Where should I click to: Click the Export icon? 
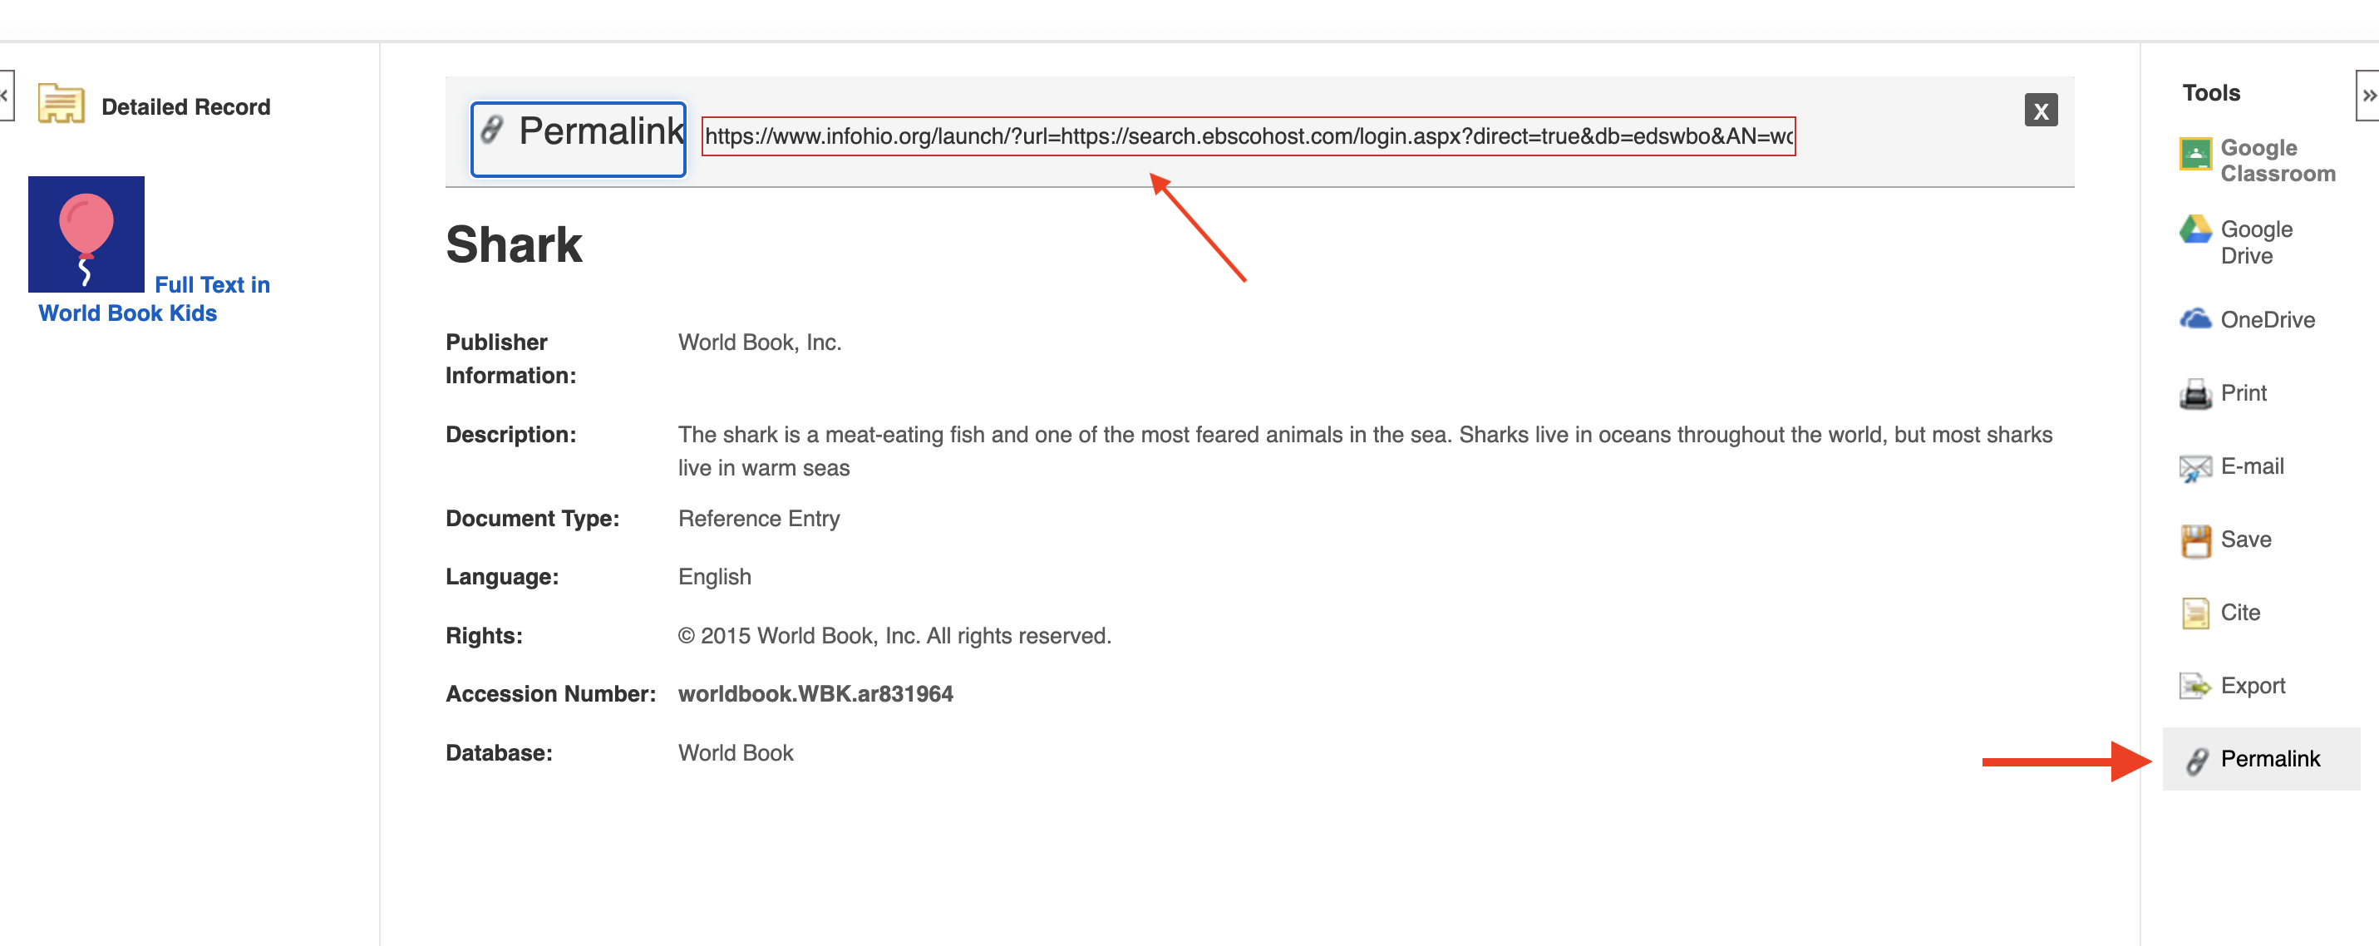2195,686
